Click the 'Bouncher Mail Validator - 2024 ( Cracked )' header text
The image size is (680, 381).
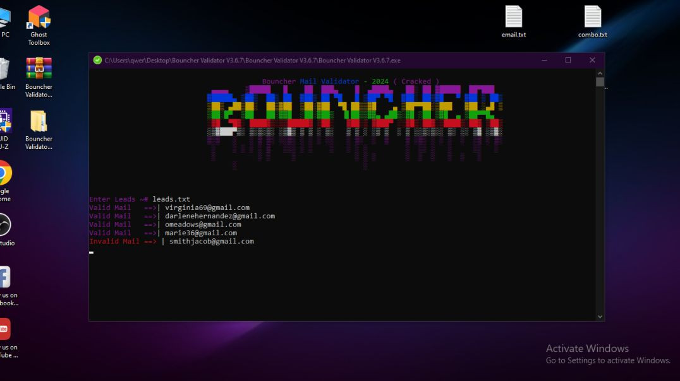coord(350,81)
